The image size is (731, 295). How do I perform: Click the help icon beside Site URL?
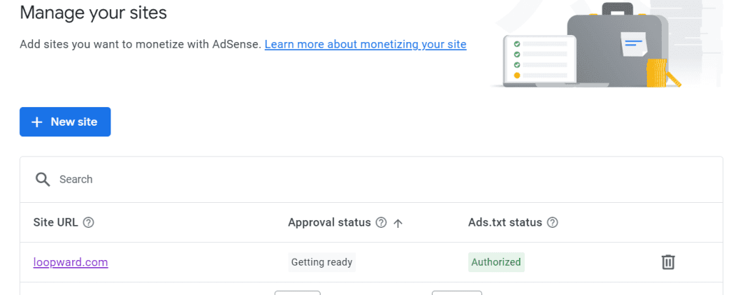click(89, 223)
